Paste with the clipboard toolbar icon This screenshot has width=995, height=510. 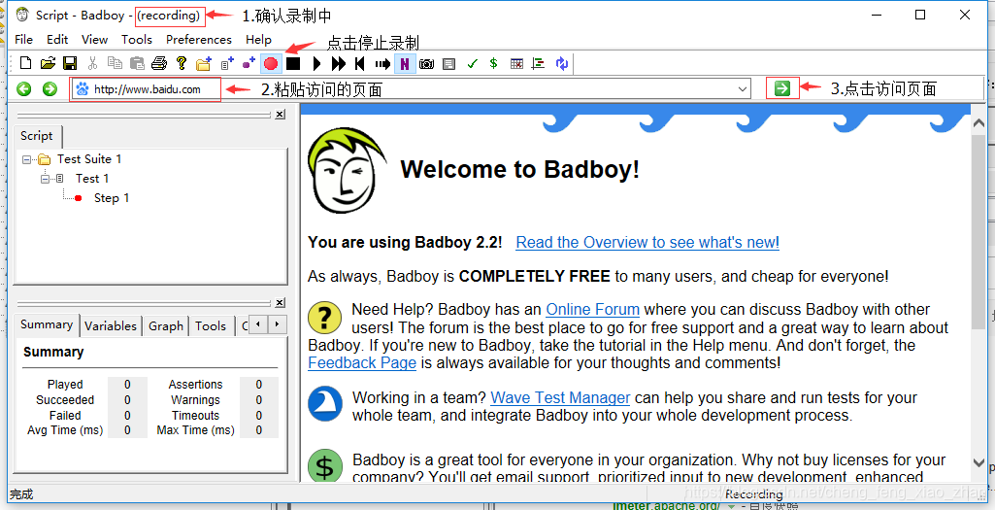[x=137, y=63]
